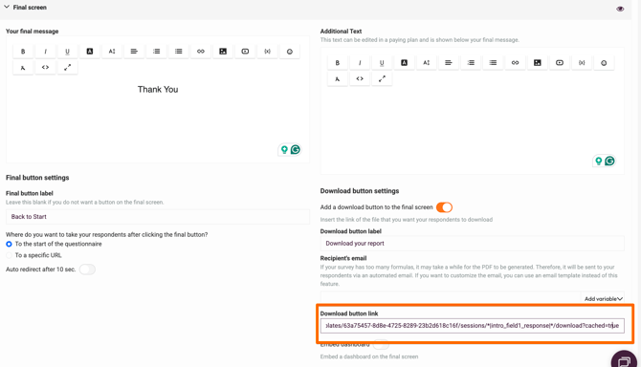Viewport: 641px width, 367px height.
Task: Open text color picker in final message editor
Action: tap(90, 52)
